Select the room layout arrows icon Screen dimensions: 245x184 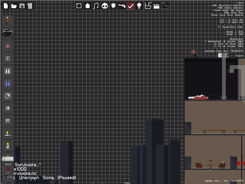coord(148,6)
